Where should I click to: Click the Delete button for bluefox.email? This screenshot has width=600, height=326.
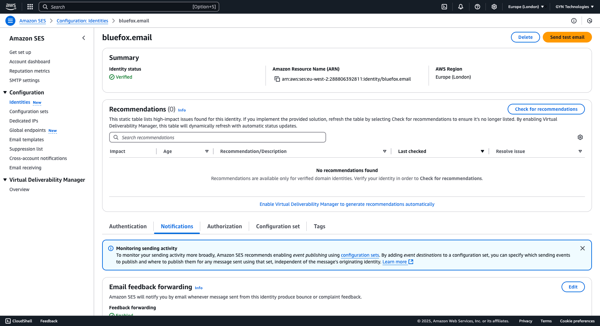(525, 37)
